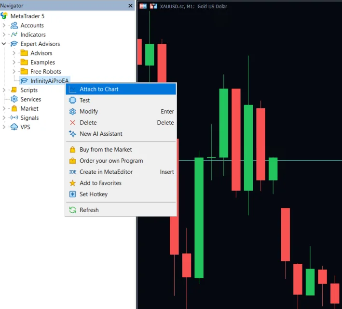
Task: Click the Indicators graph icon
Action: pyautogui.click(x=14, y=34)
